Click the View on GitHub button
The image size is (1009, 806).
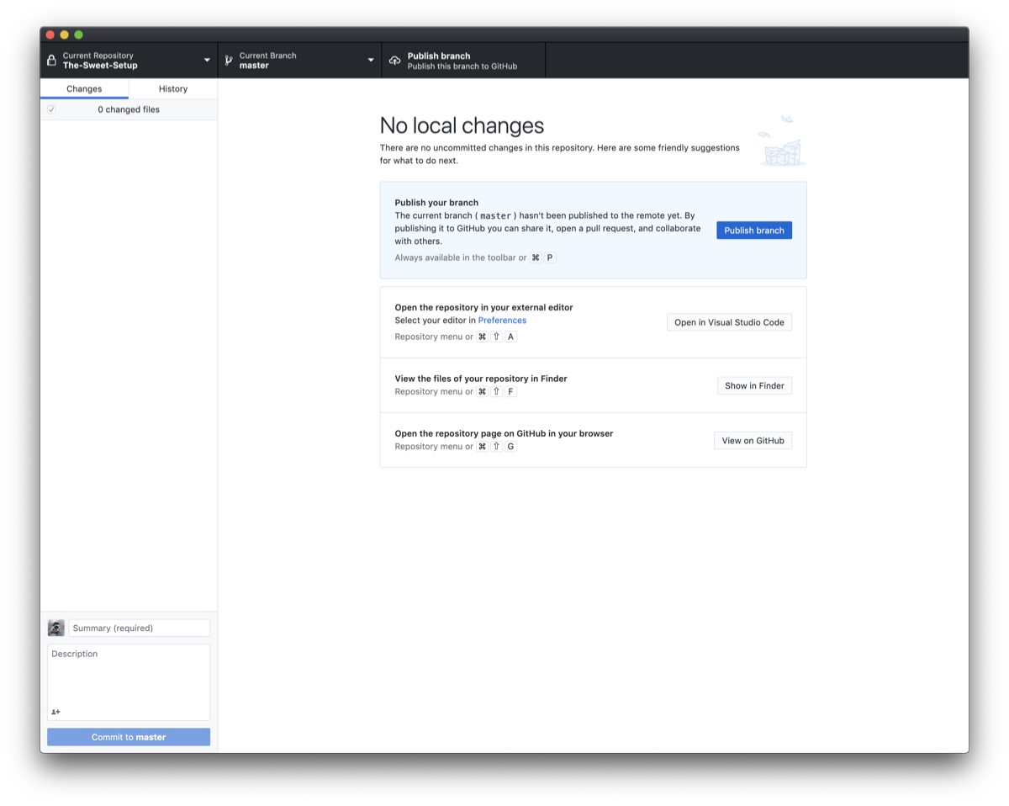tap(753, 440)
